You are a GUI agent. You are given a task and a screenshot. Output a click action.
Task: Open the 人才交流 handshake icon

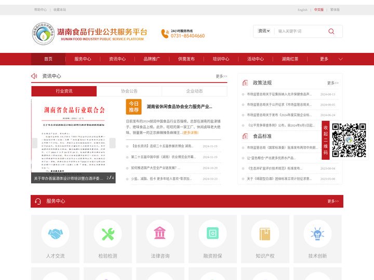(56, 233)
